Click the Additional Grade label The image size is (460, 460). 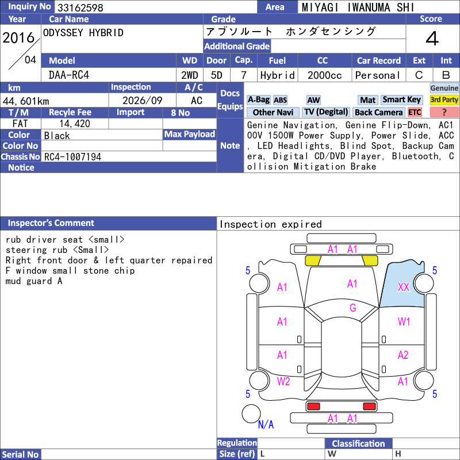pos(237,46)
